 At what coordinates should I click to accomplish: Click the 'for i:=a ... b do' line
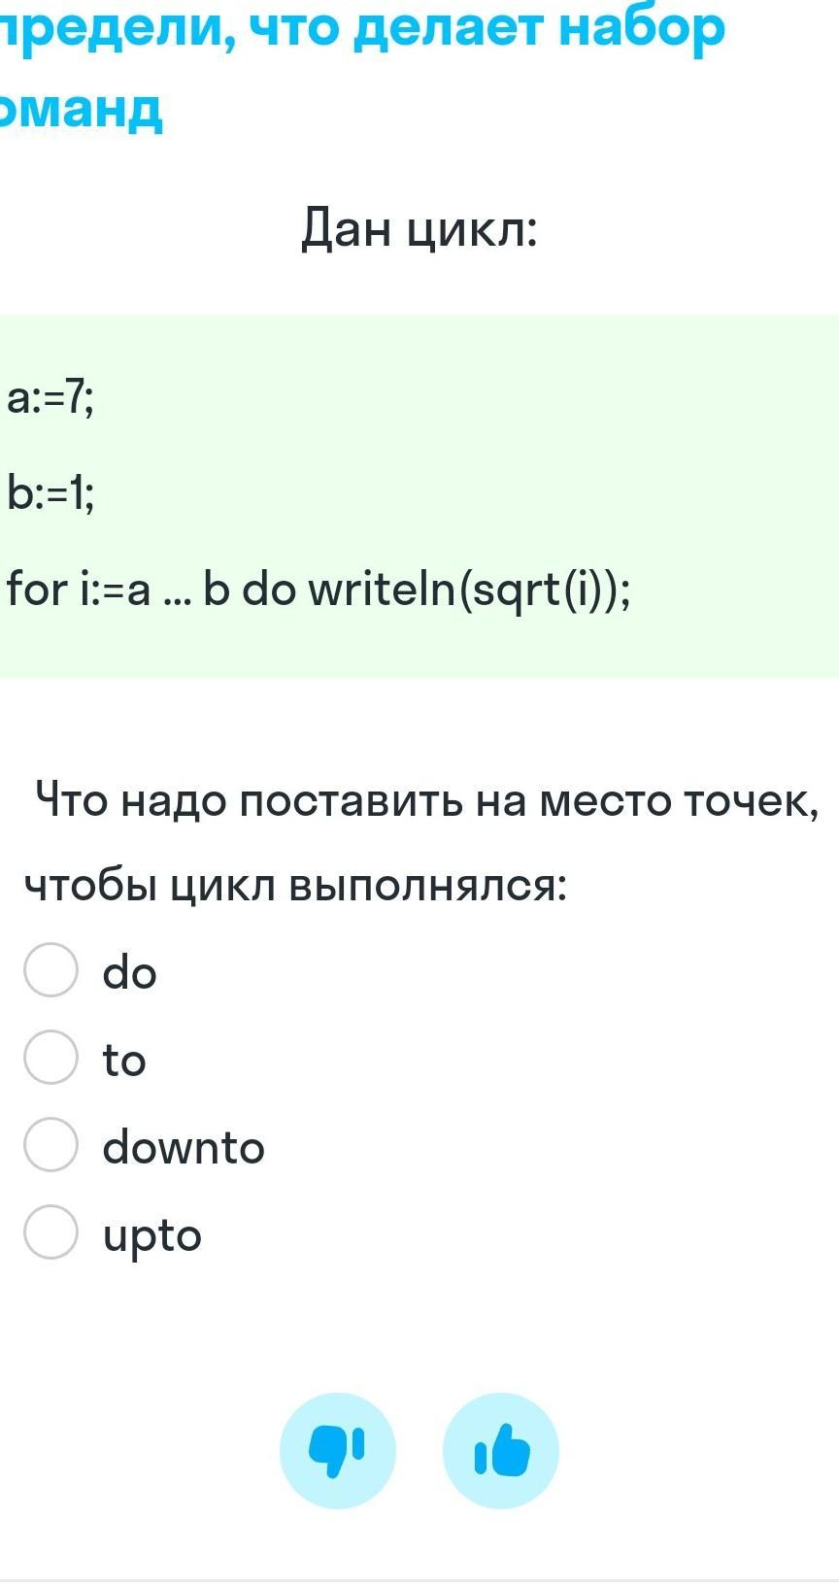coord(151,590)
